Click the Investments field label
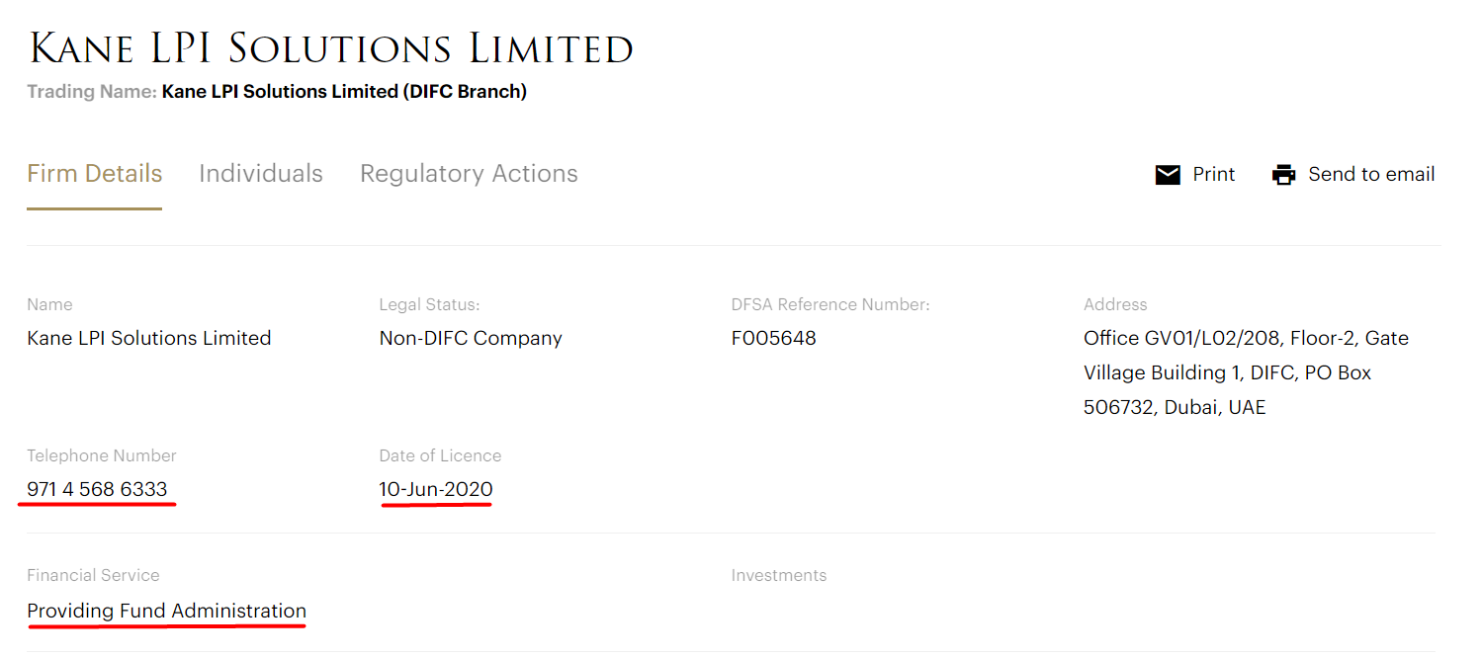 click(779, 575)
